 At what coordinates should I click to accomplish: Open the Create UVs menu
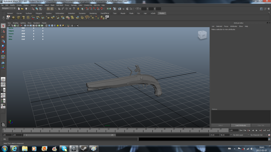tap(88, 5)
